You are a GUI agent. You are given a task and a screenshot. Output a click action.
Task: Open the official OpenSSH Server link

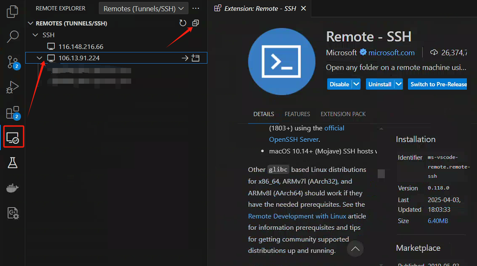pos(294,139)
